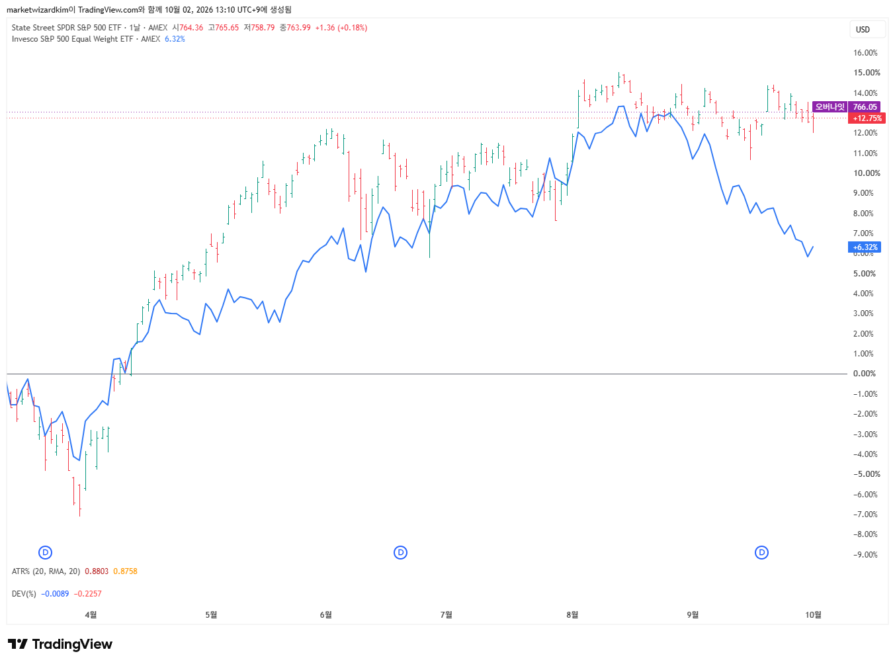Click the dividend D marker near late June
Image resolution: width=895 pixels, height=664 pixels.
coord(400,552)
